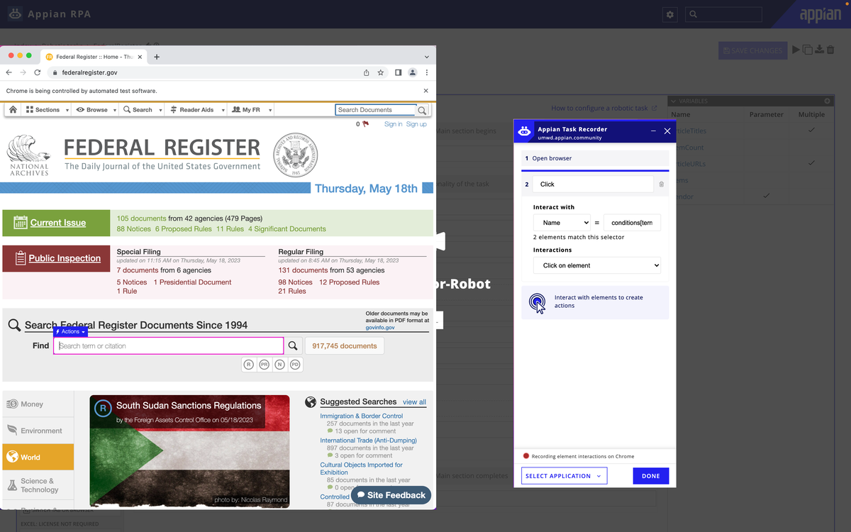Image resolution: width=851 pixels, height=532 pixels.
Task: Run the robotic task with the play icon
Action: [x=796, y=50]
